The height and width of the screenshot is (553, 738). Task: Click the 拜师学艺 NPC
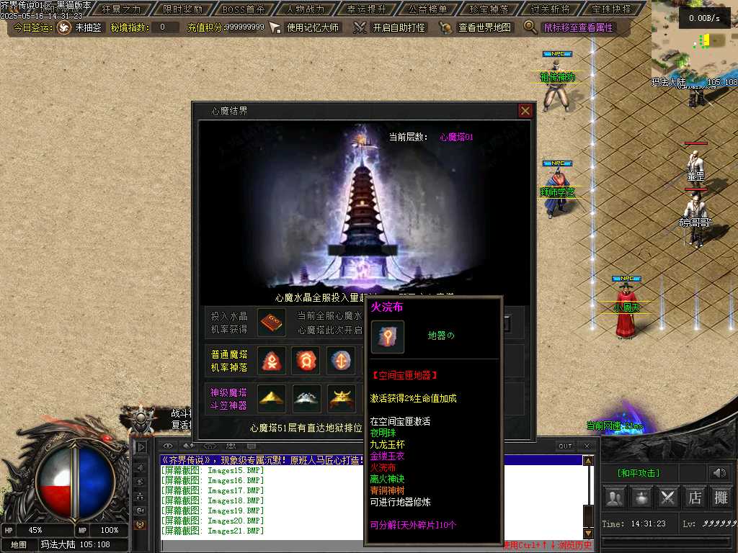point(557,195)
